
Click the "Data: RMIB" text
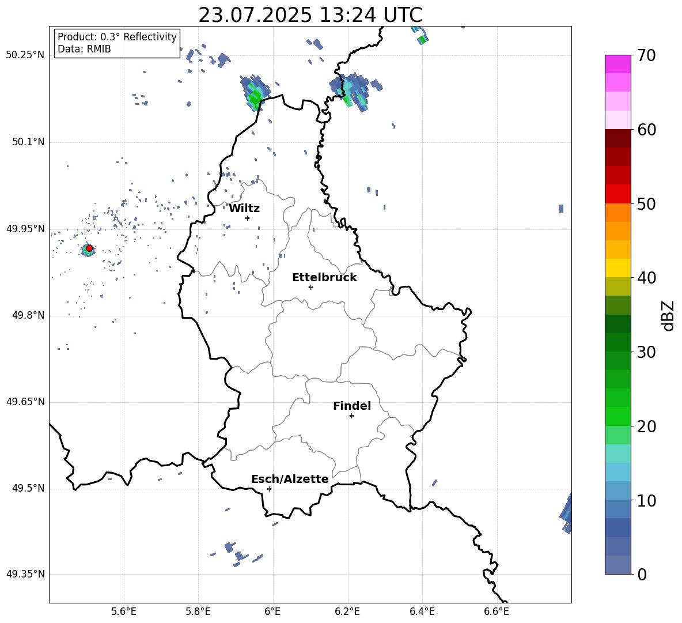(84, 49)
